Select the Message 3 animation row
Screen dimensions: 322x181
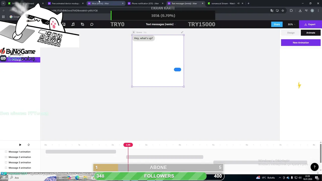20,162
